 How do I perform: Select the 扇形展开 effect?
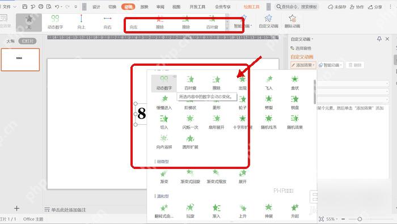(216, 122)
